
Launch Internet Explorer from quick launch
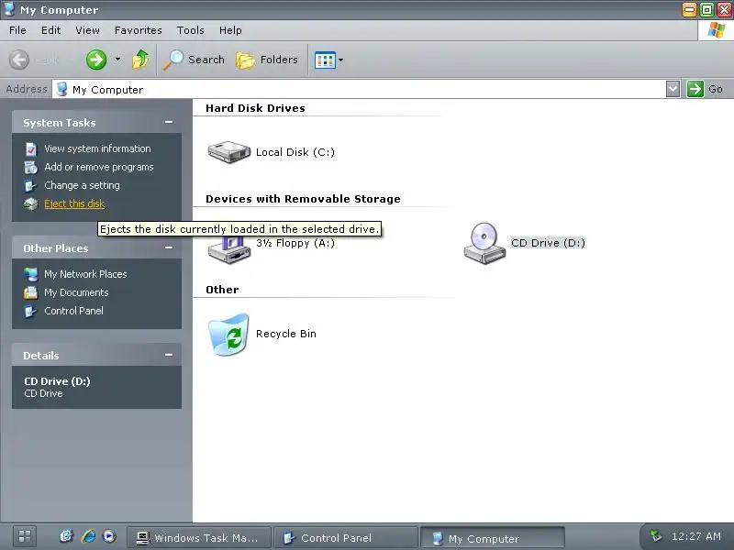click(x=88, y=536)
